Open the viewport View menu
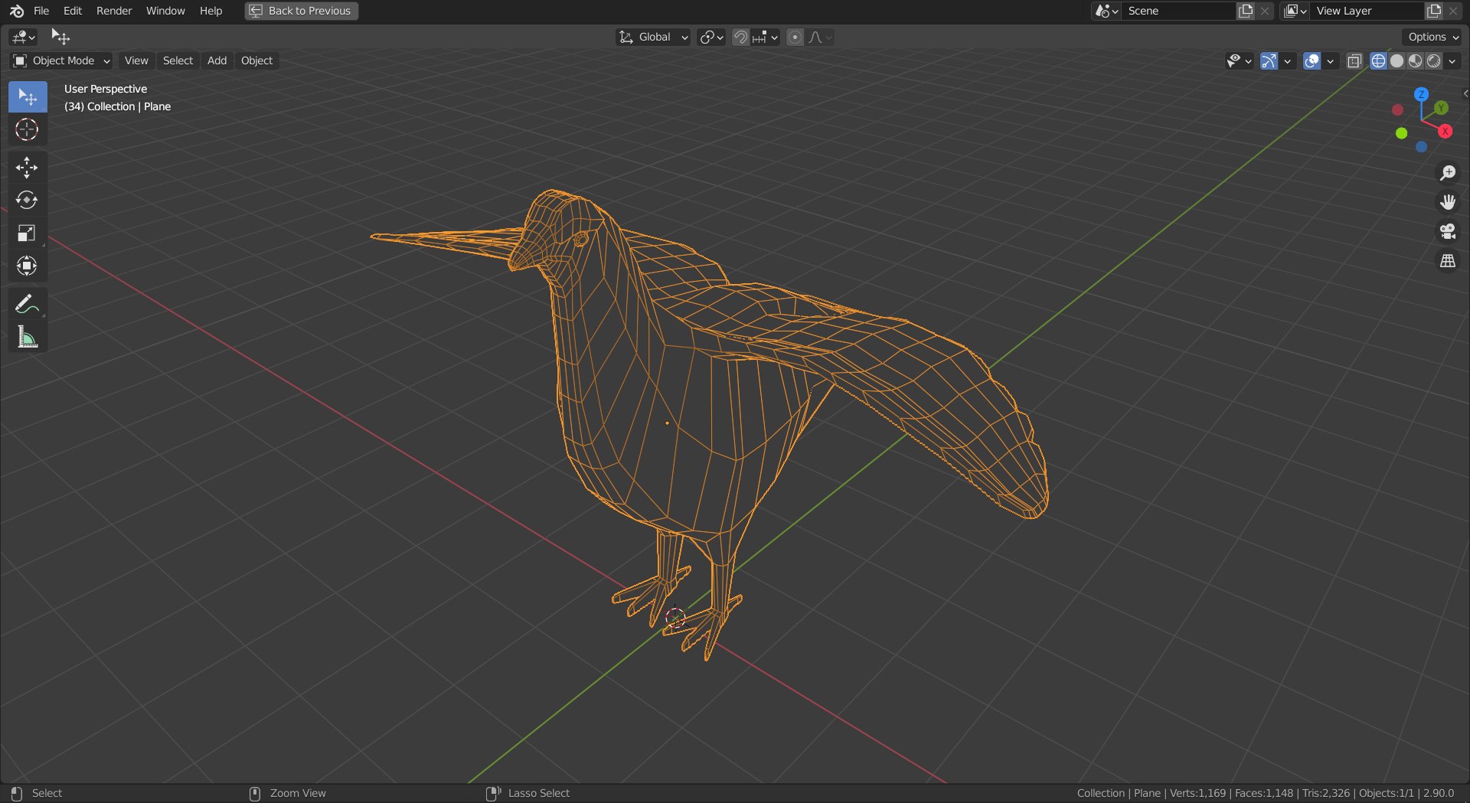This screenshot has height=803, width=1470. tap(136, 60)
